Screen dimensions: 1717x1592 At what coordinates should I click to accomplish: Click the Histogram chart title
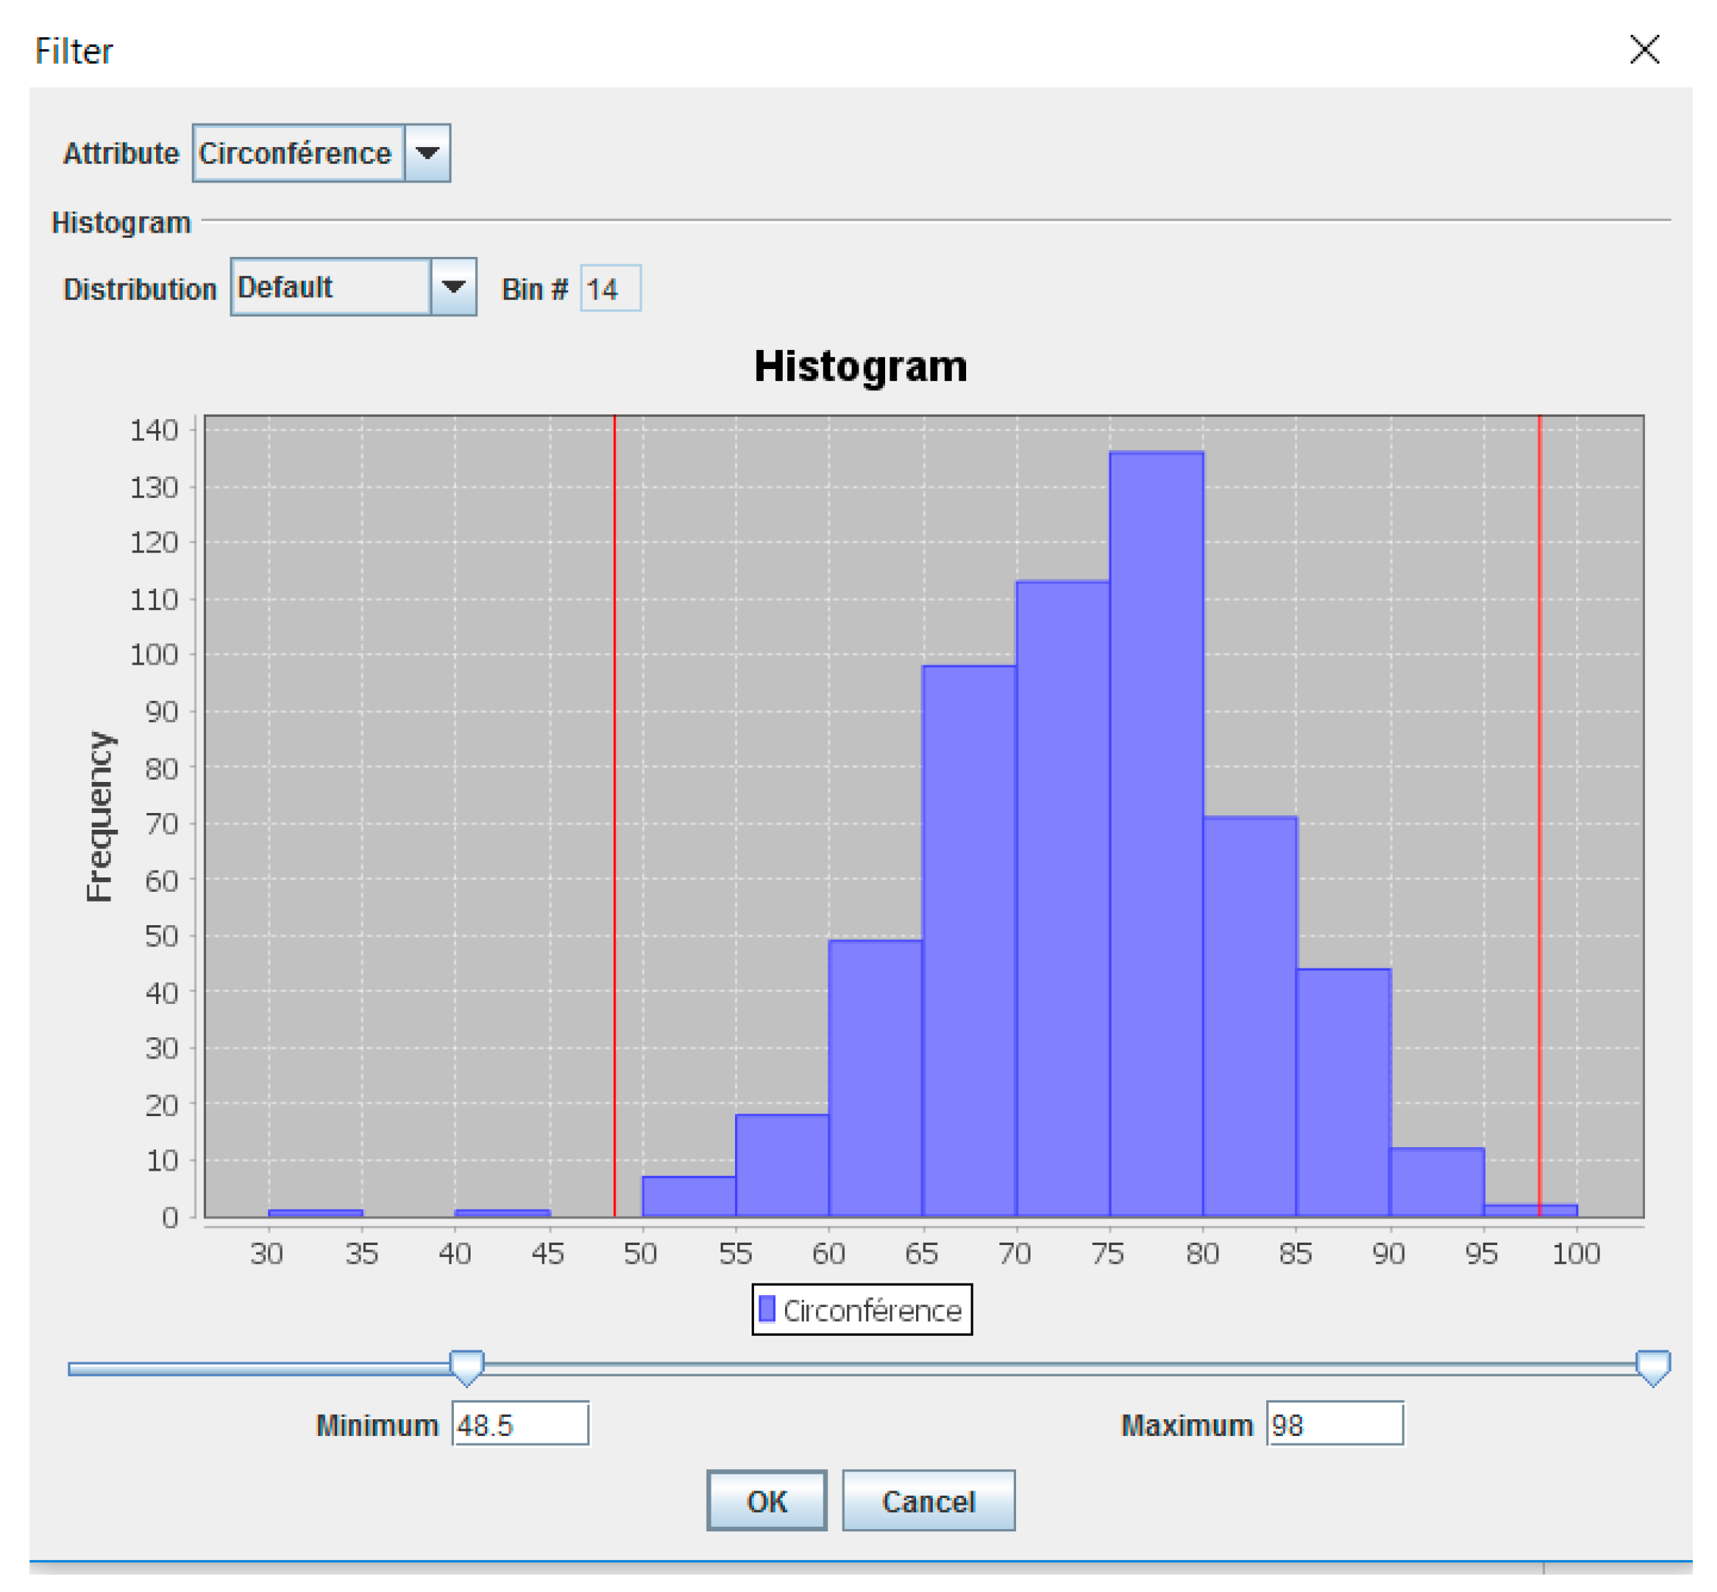point(860,366)
